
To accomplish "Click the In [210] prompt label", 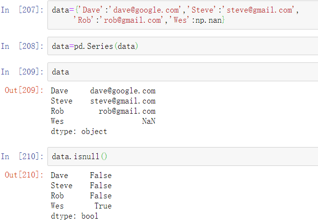I will [22, 157].
